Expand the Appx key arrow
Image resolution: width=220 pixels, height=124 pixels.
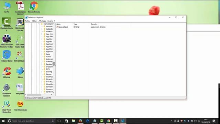pos(42,54)
